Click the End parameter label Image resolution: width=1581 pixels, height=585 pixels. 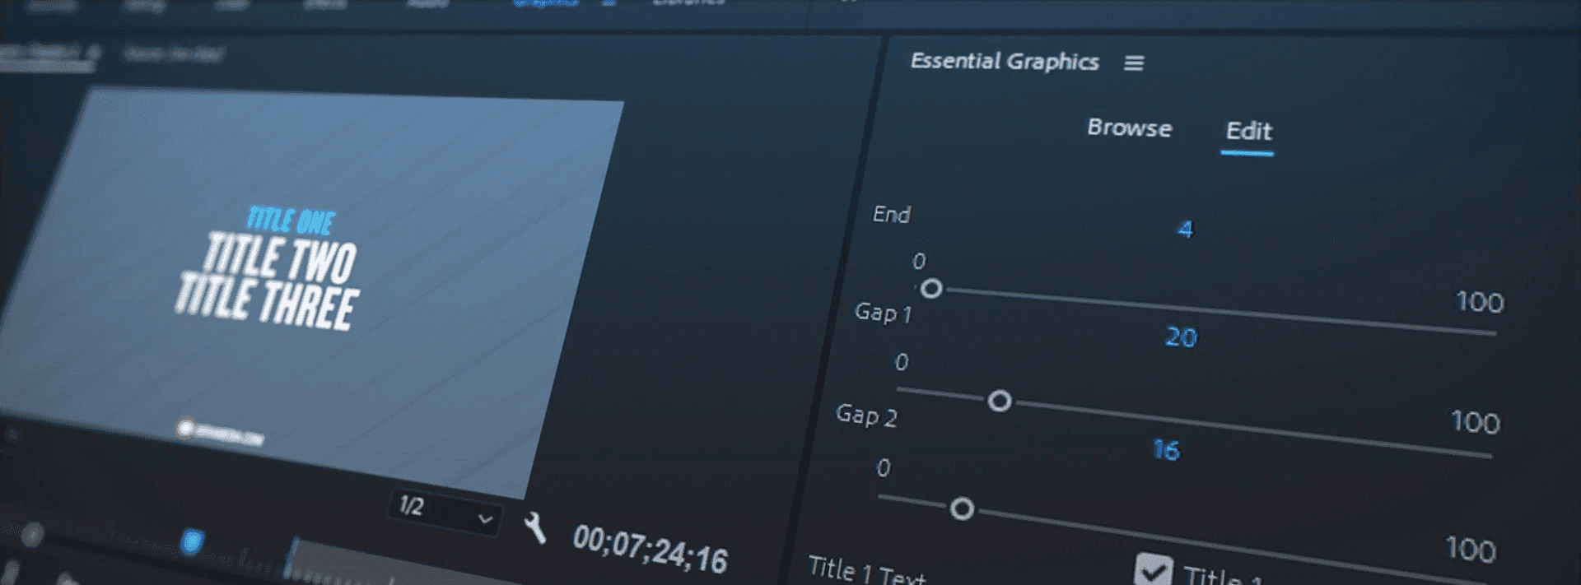pyautogui.click(x=891, y=215)
